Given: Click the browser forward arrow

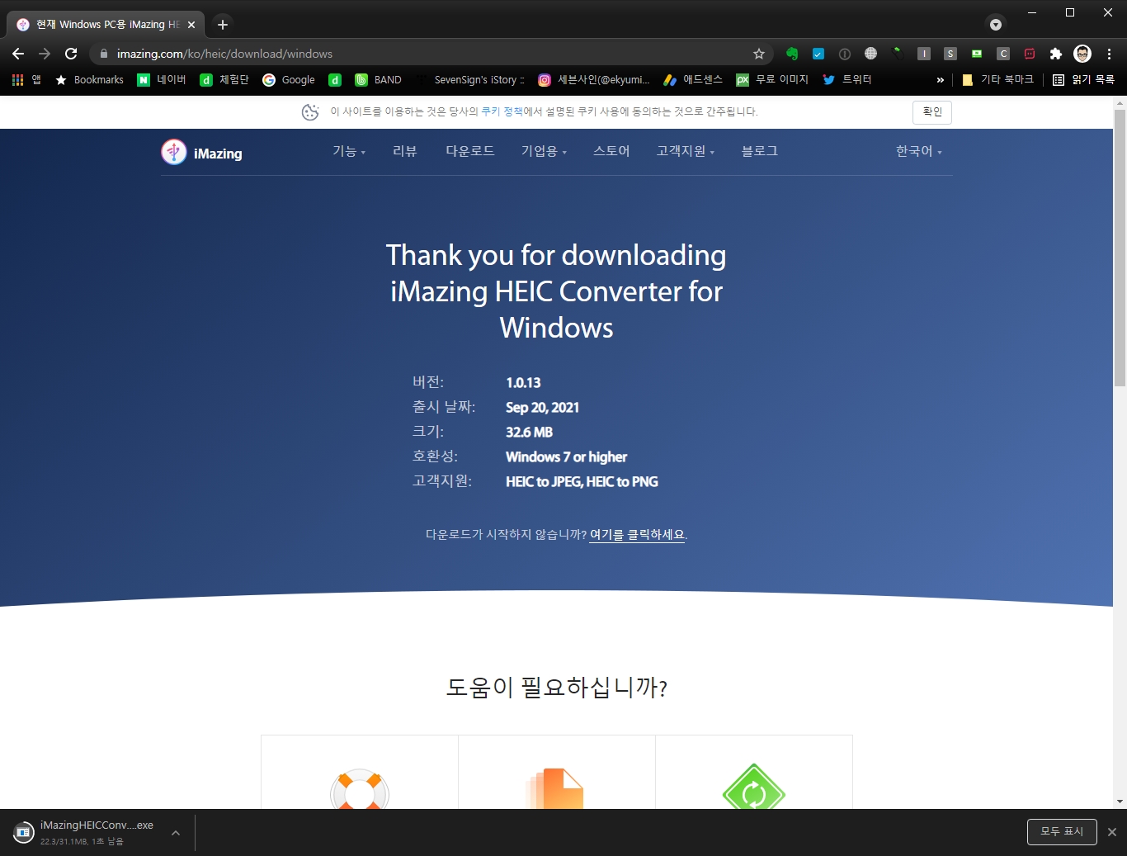Looking at the screenshot, I should pyautogui.click(x=45, y=54).
